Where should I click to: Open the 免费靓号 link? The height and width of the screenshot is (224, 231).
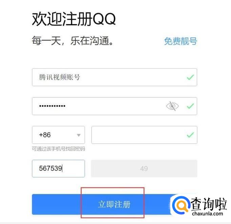181,41
